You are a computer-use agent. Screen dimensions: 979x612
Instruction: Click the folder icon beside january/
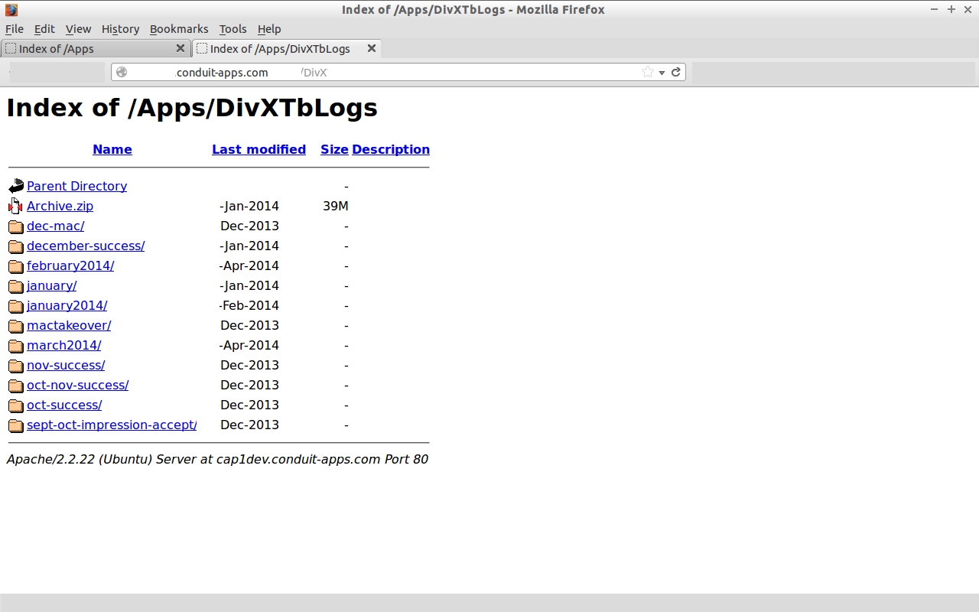tap(16, 286)
